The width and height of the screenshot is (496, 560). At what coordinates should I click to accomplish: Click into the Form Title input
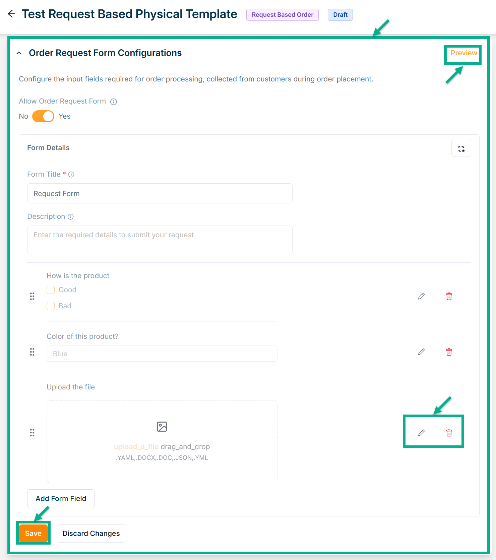click(160, 194)
